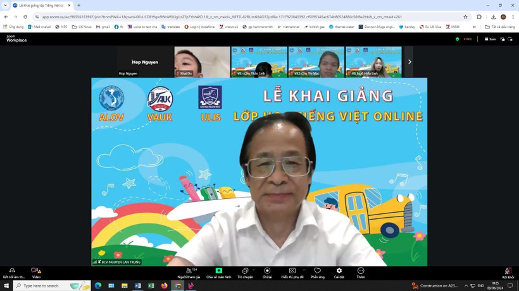Select the Hop Nguyen participant tile
519x291 pixels.
(146, 62)
